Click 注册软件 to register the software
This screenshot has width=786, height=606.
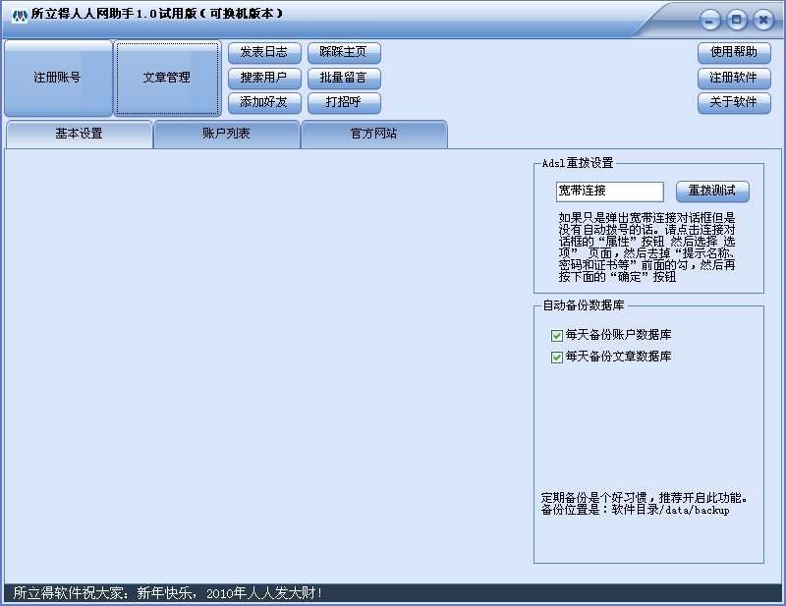point(732,78)
